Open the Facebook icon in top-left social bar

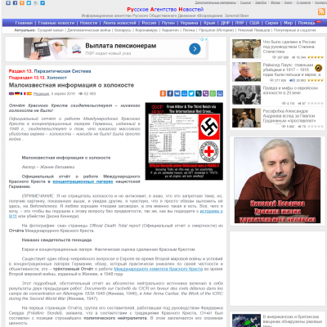click(16, 3)
